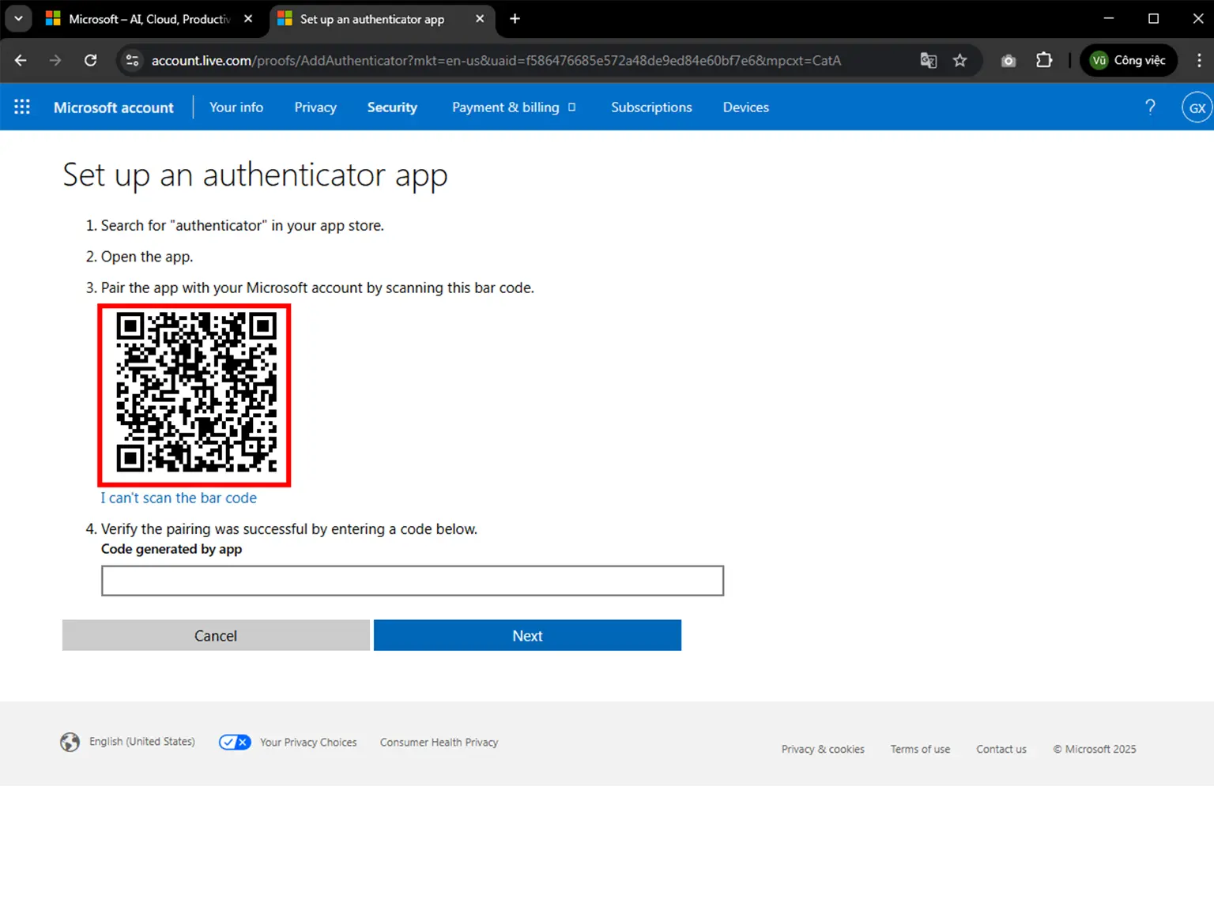The image size is (1214, 910).
Task: Select the globe language icon in footer
Action: [70, 742]
